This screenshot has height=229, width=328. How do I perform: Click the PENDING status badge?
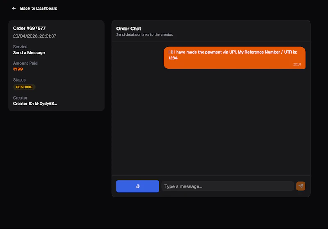[x=24, y=87]
